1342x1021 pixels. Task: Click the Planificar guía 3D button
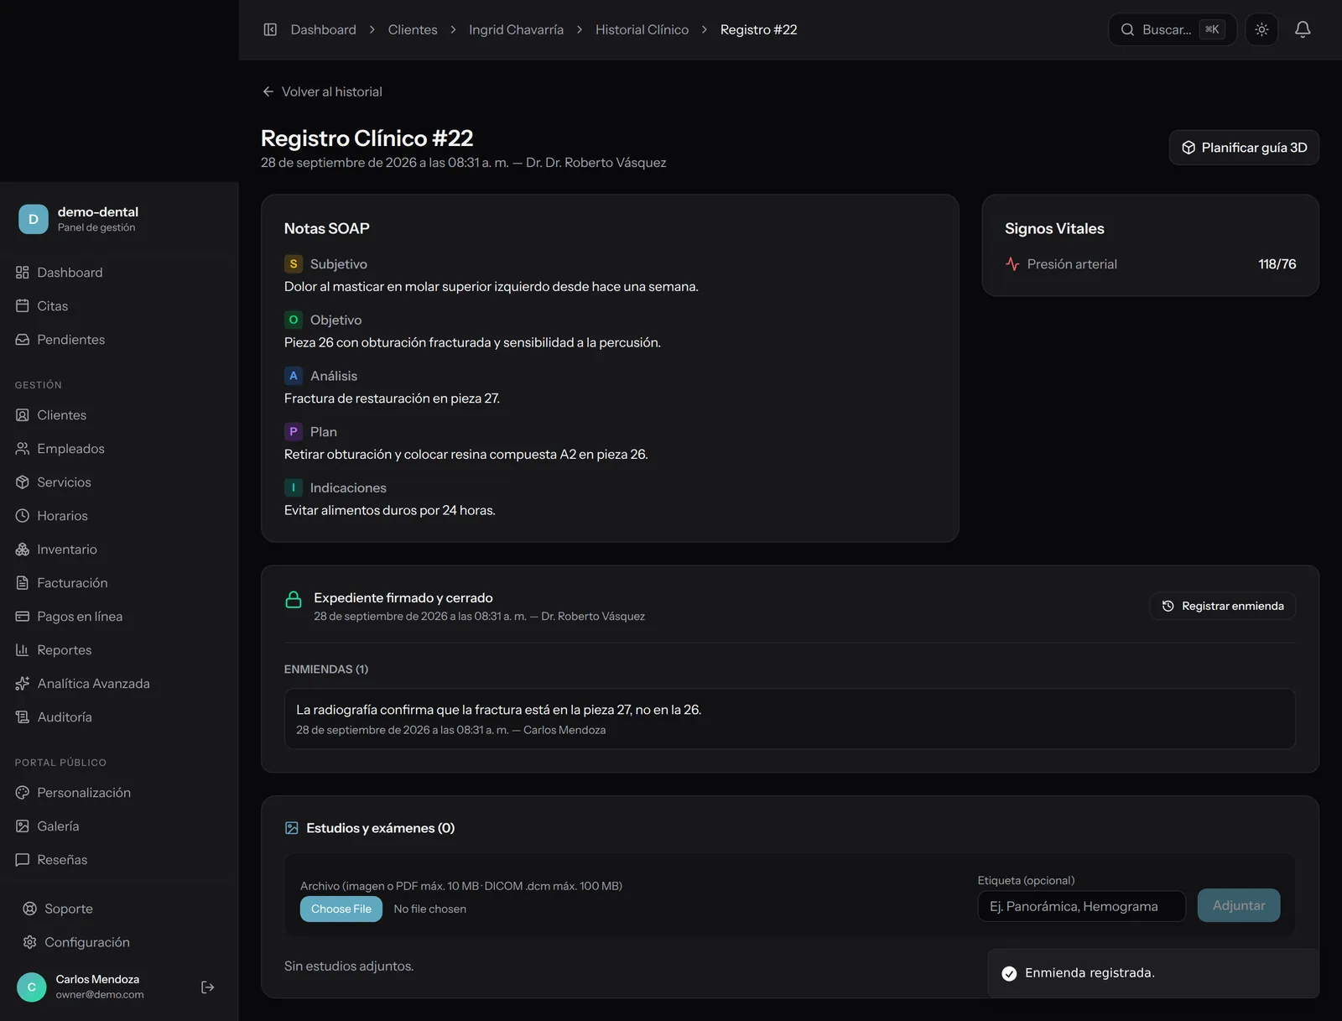pos(1244,148)
